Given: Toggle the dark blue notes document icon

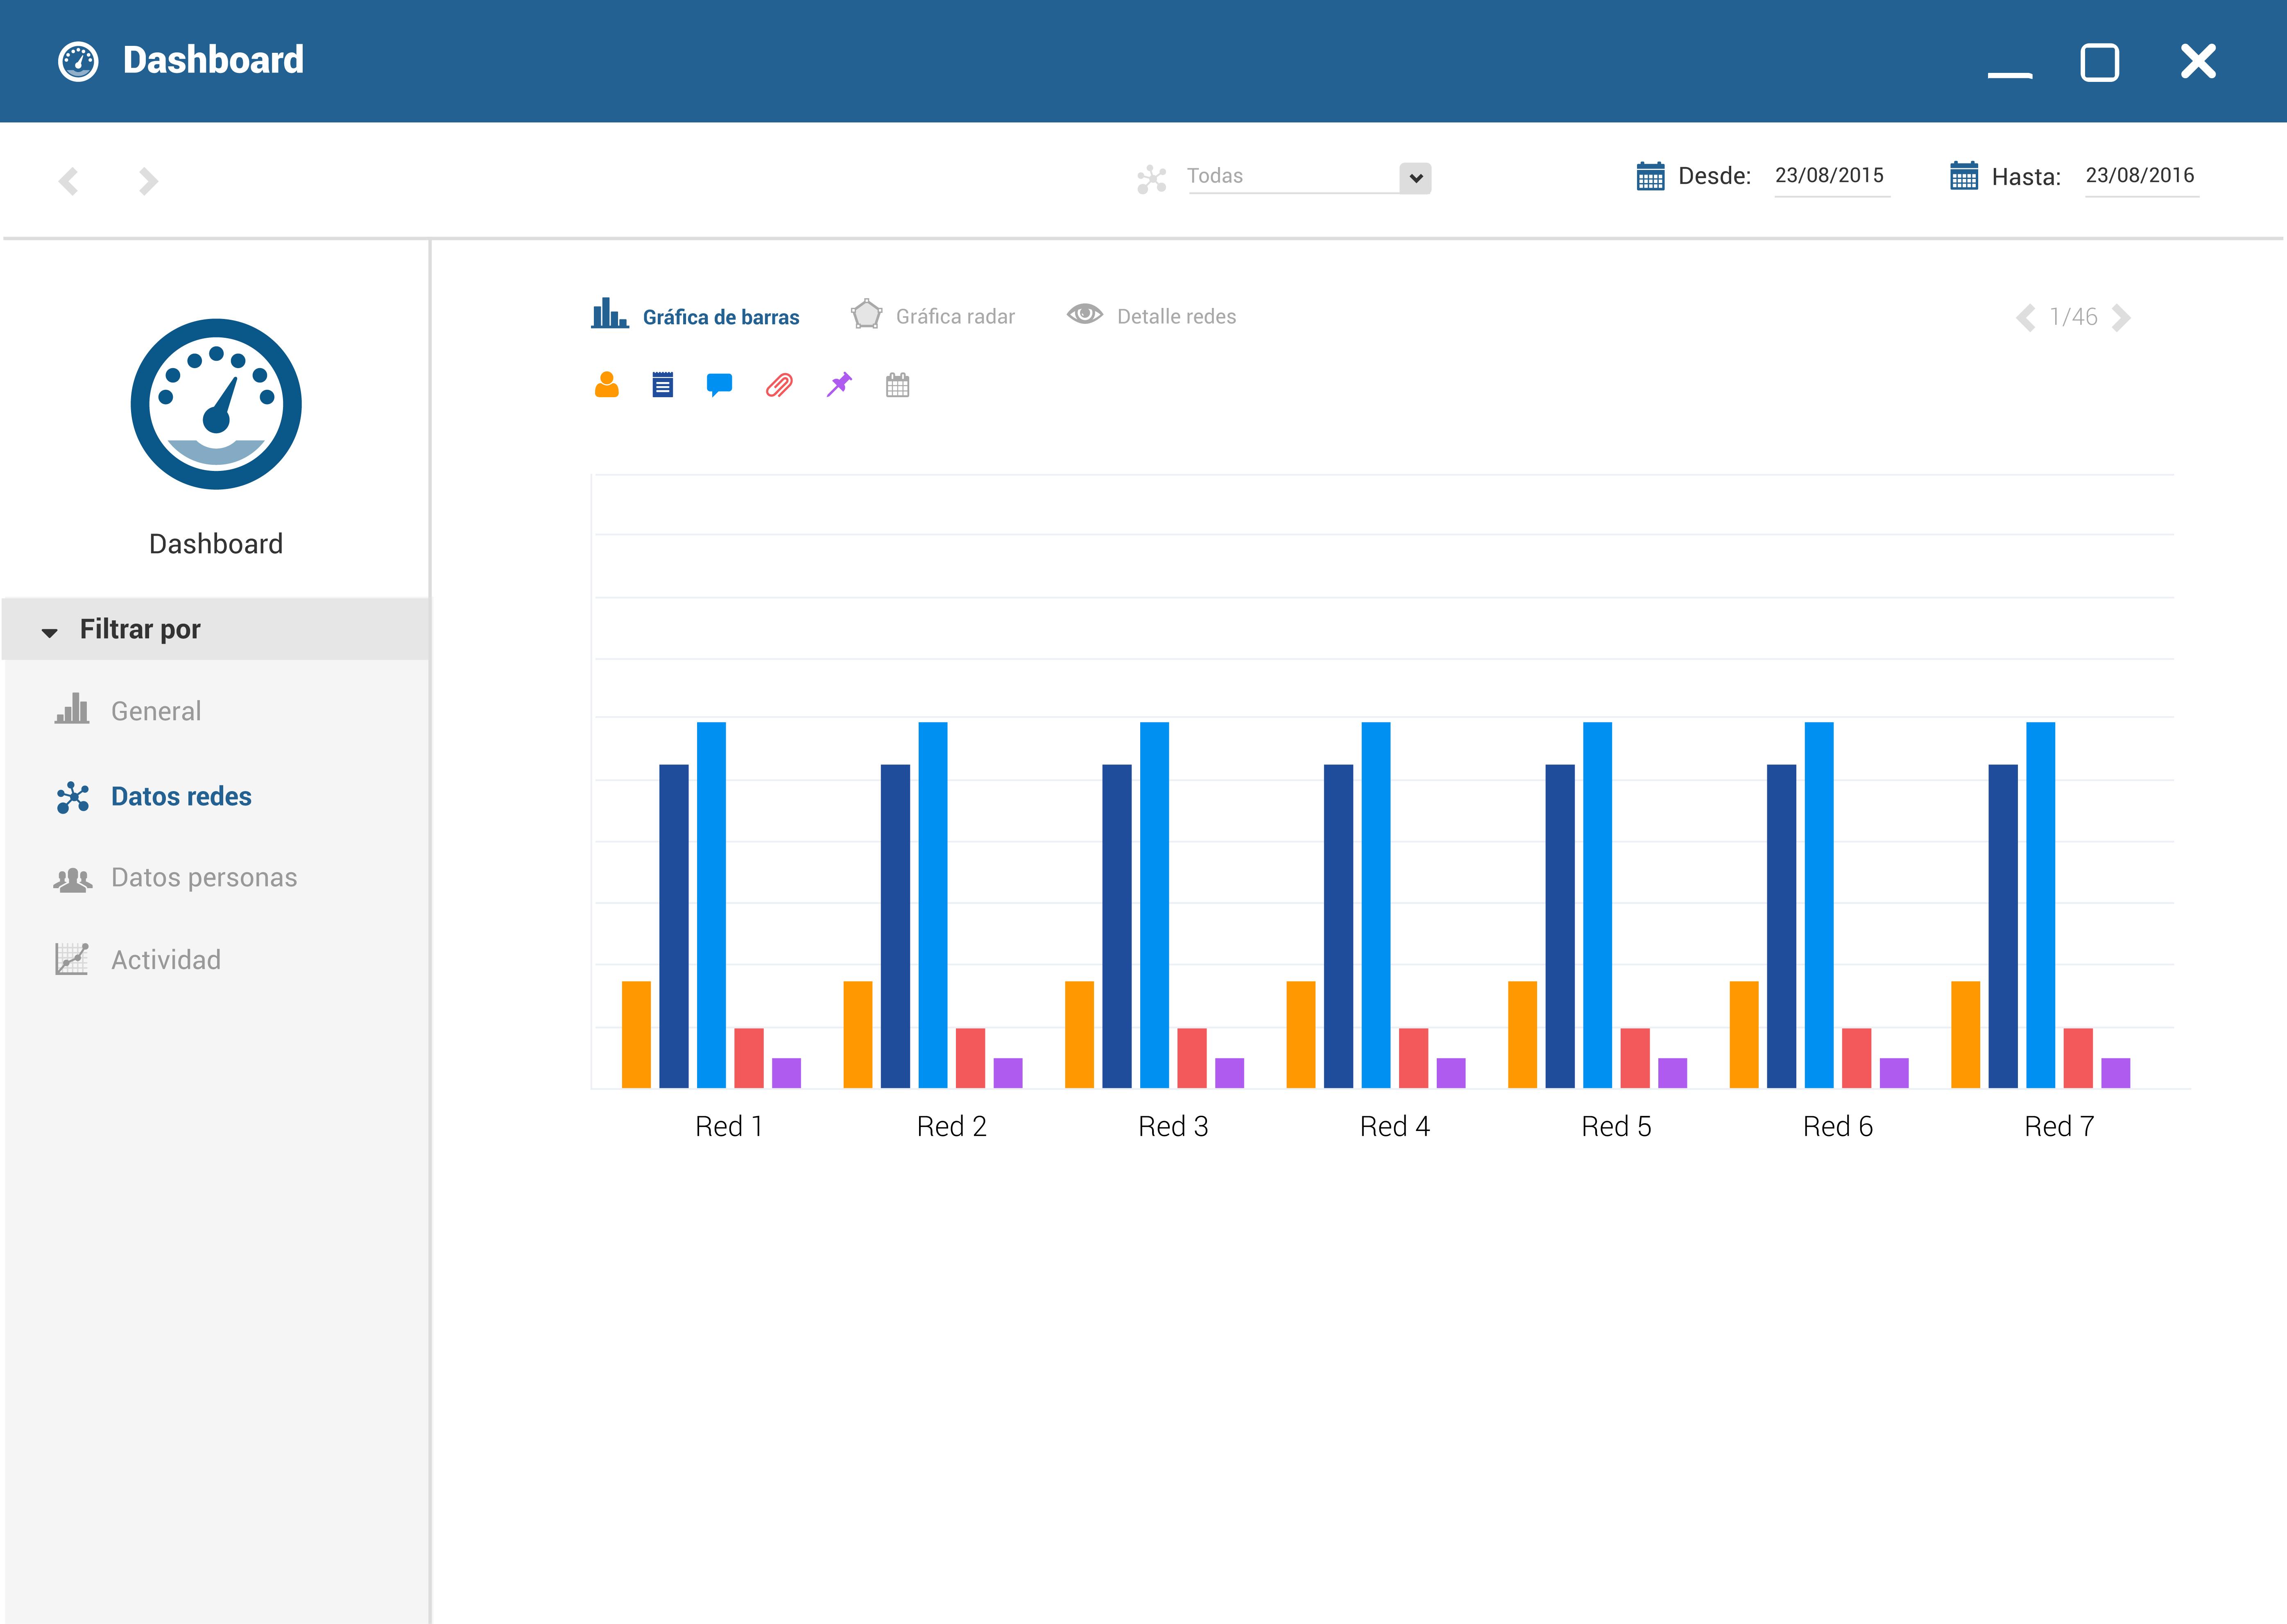Looking at the screenshot, I should (x=663, y=385).
